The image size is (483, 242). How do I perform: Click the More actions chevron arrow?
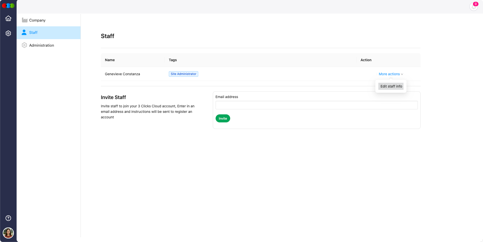click(x=402, y=74)
